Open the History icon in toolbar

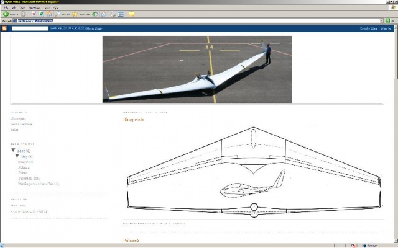(x=95, y=14)
